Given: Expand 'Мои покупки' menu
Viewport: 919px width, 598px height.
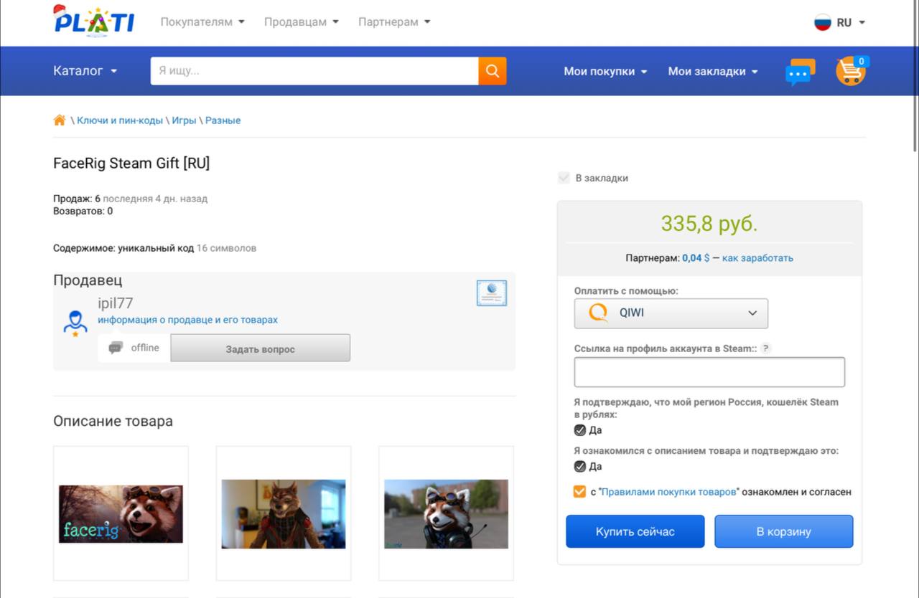Looking at the screenshot, I should click(605, 71).
